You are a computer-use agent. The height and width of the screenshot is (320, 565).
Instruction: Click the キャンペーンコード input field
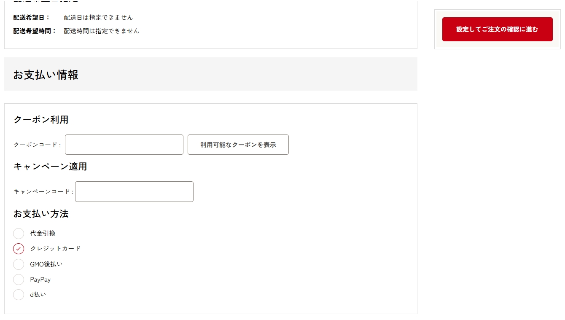click(134, 191)
